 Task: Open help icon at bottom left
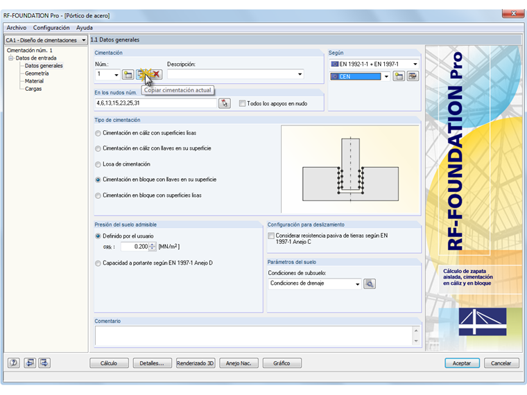tap(14, 362)
